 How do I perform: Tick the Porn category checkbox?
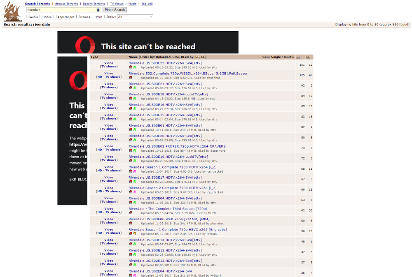coord(94,16)
